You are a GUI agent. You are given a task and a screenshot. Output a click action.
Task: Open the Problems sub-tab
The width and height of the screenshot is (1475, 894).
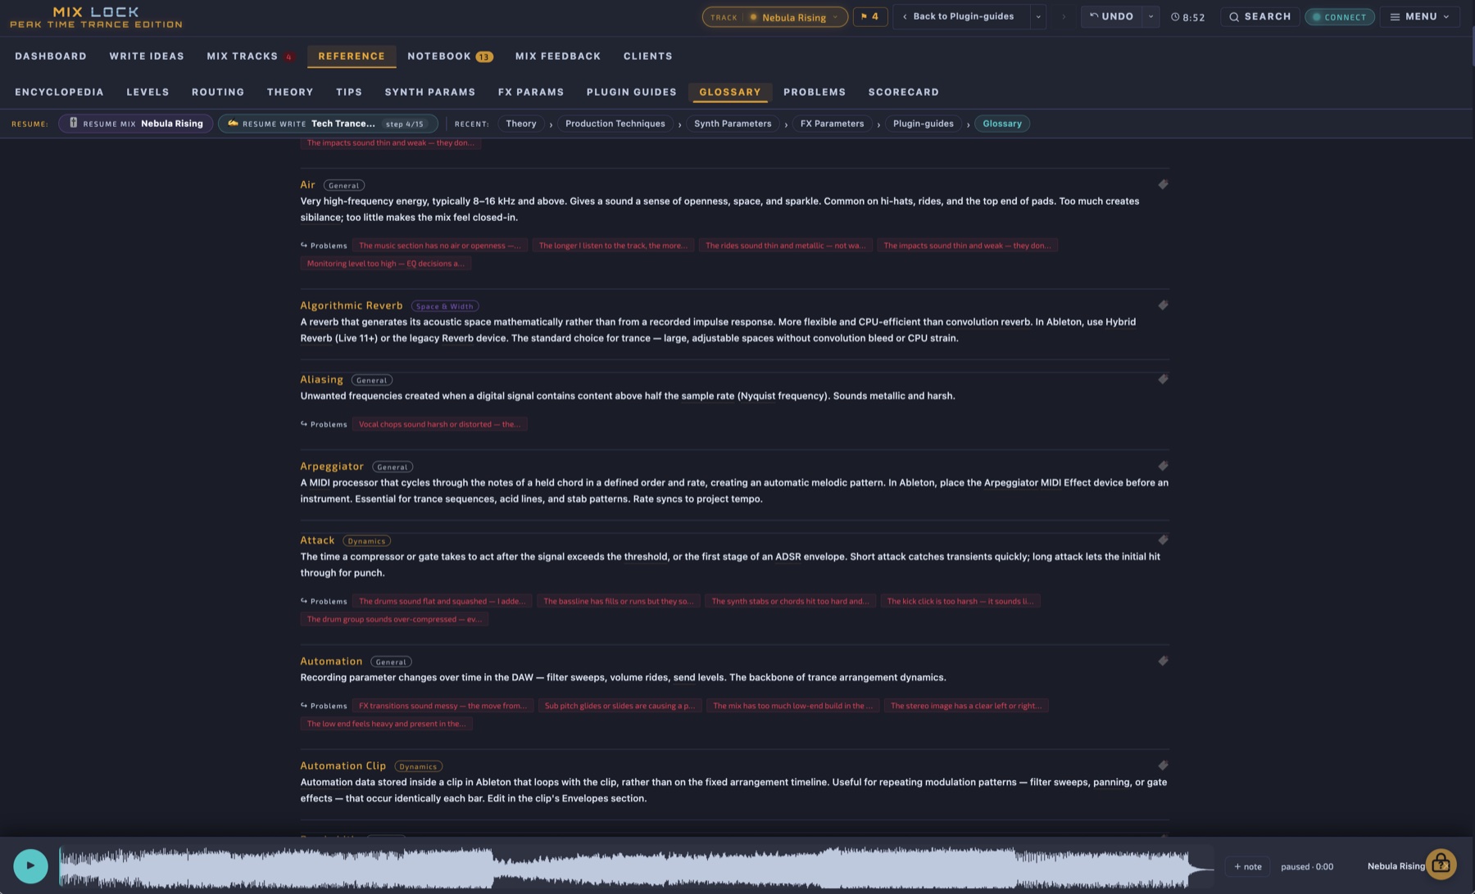coord(815,93)
